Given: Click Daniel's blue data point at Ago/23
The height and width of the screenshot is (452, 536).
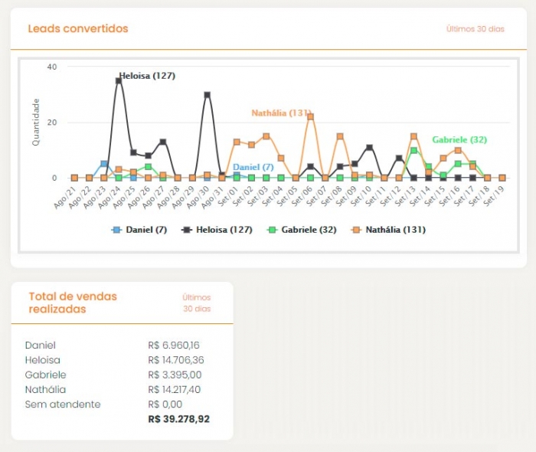Looking at the screenshot, I should coord(103,164).
